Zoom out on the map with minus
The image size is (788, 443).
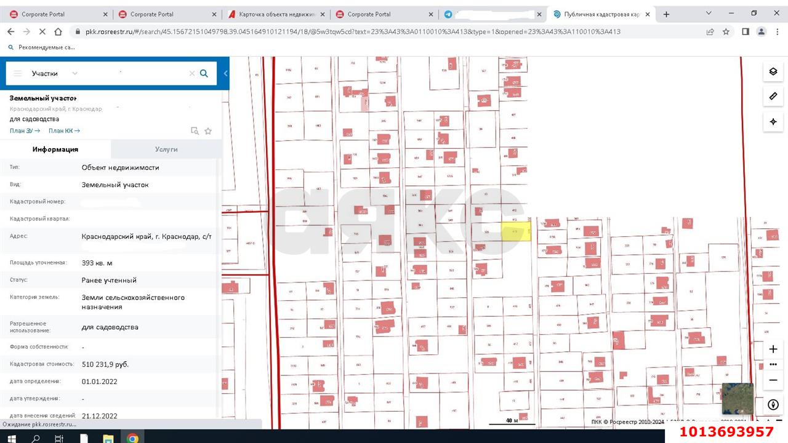pos(773,380)
